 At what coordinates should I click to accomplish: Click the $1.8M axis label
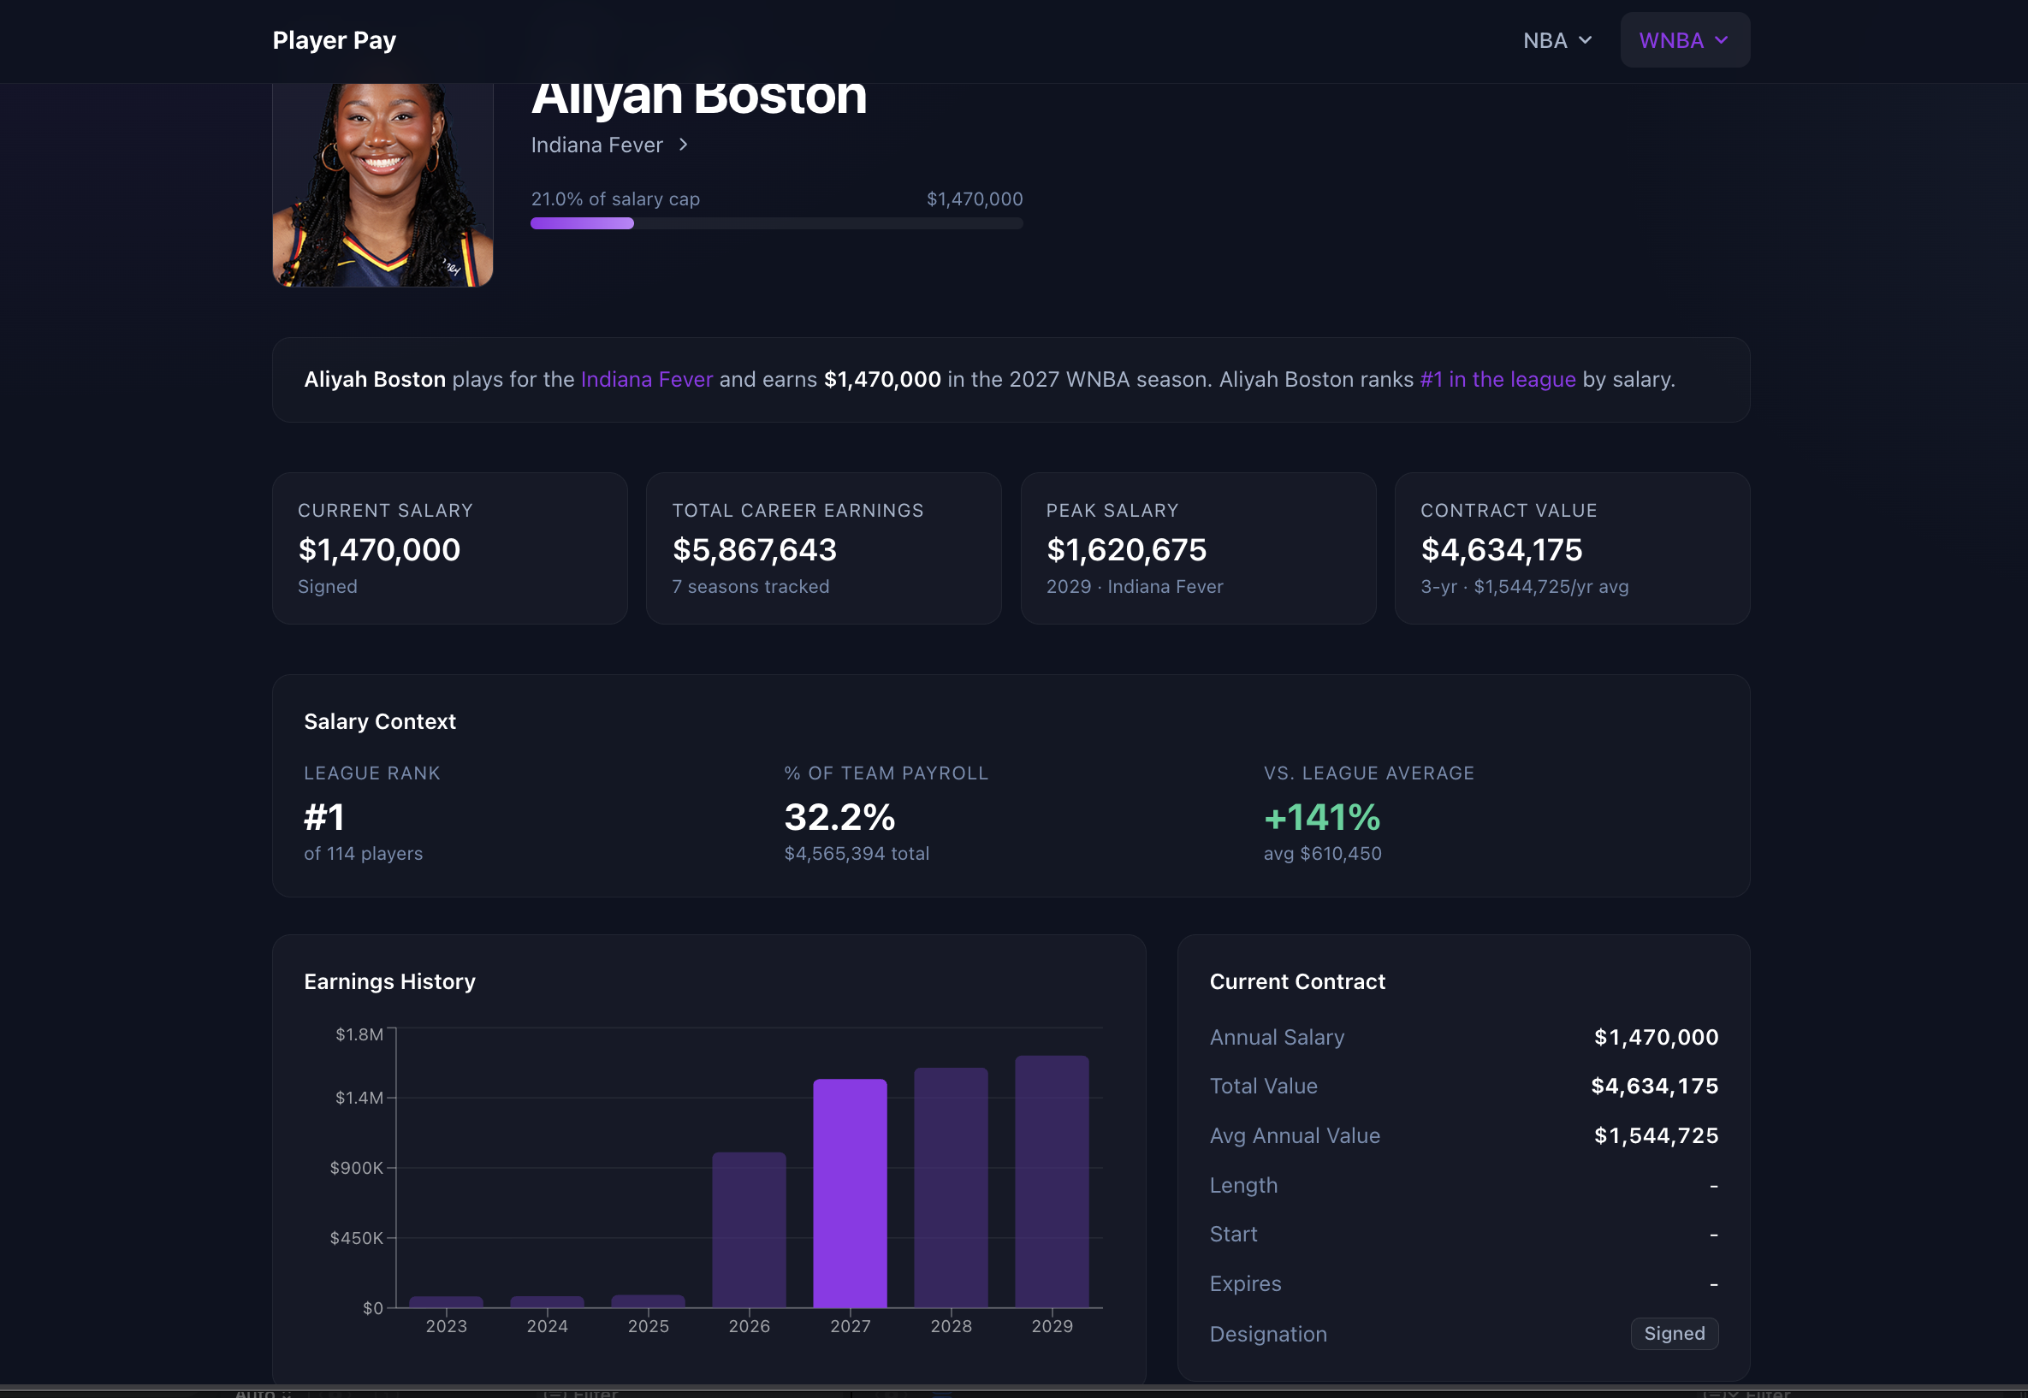tap(359, 1034)
